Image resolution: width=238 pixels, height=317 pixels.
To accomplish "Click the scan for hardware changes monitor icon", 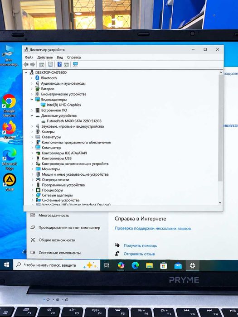I will coord(75,64).
